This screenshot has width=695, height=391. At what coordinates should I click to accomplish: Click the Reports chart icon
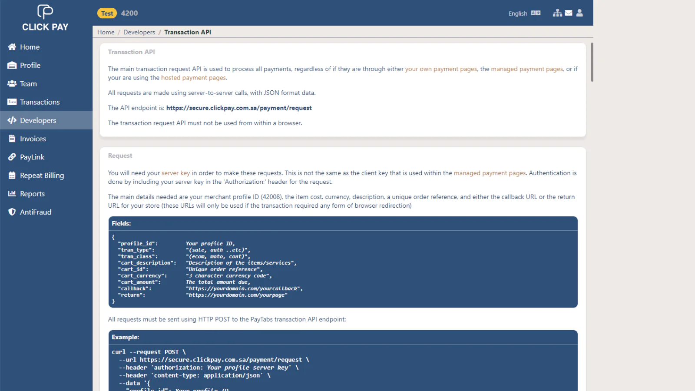tap(12, 194)
